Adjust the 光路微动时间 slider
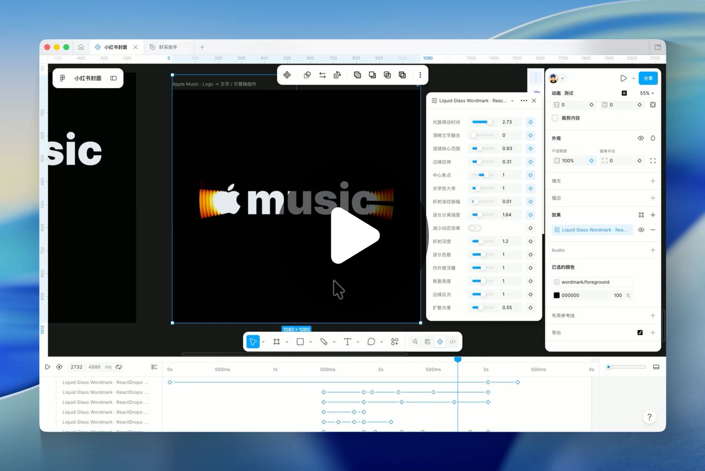This screenshot has width=705, height=471. click(x=482, y=122)
